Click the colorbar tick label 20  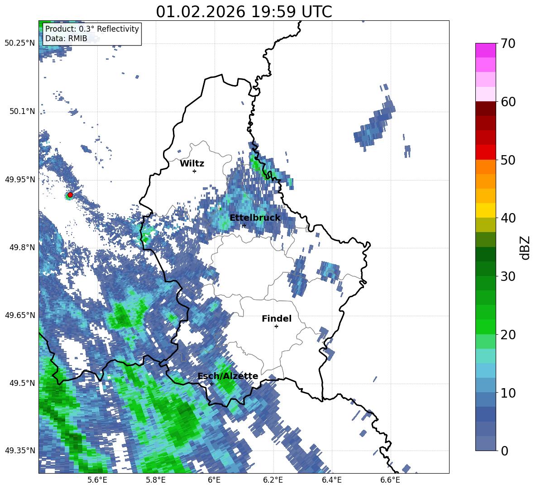point(508,335)
